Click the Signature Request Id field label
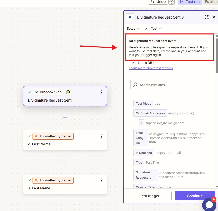The height and width of the screenshot is (211, 218). point(146,175)
